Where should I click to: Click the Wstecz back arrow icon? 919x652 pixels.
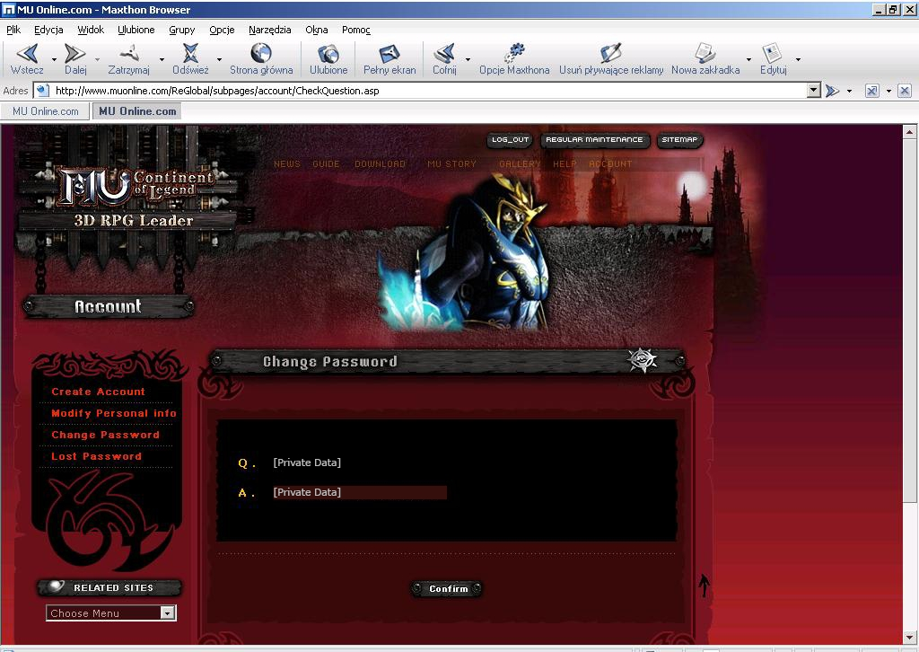[x=27, y=53]
